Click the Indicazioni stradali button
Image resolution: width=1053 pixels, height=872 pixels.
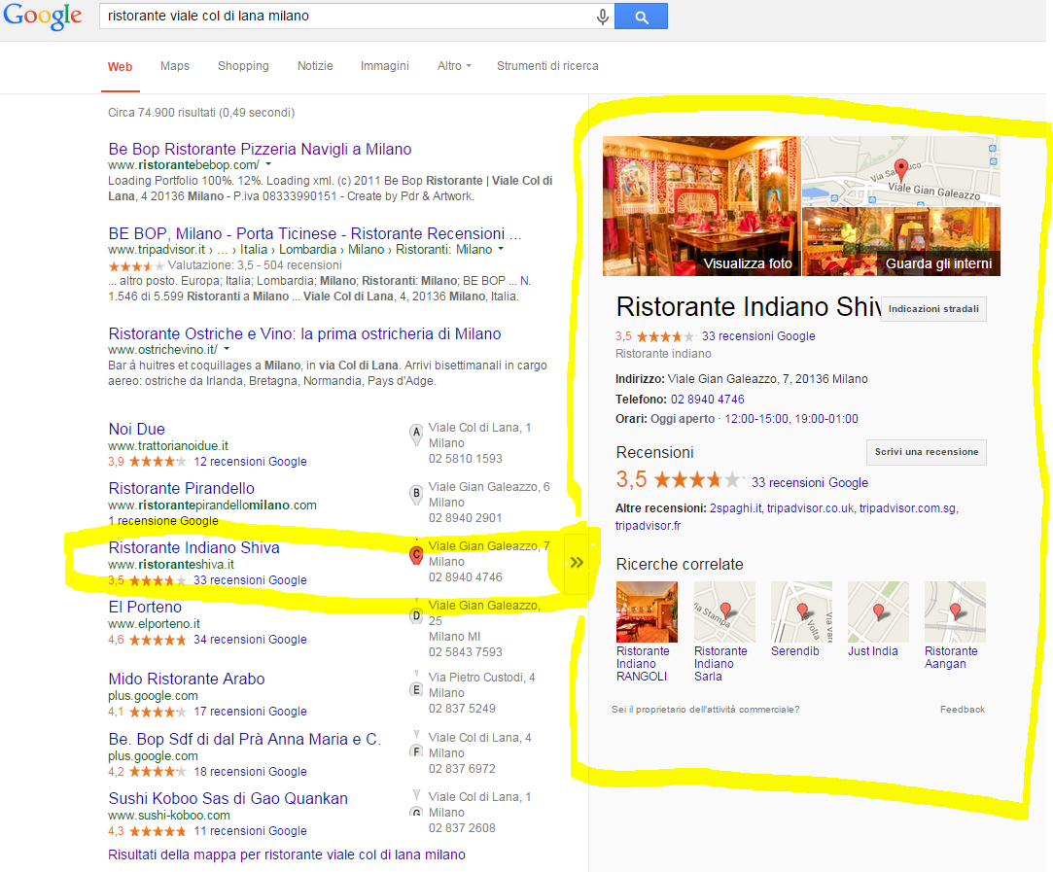(933, 309)
